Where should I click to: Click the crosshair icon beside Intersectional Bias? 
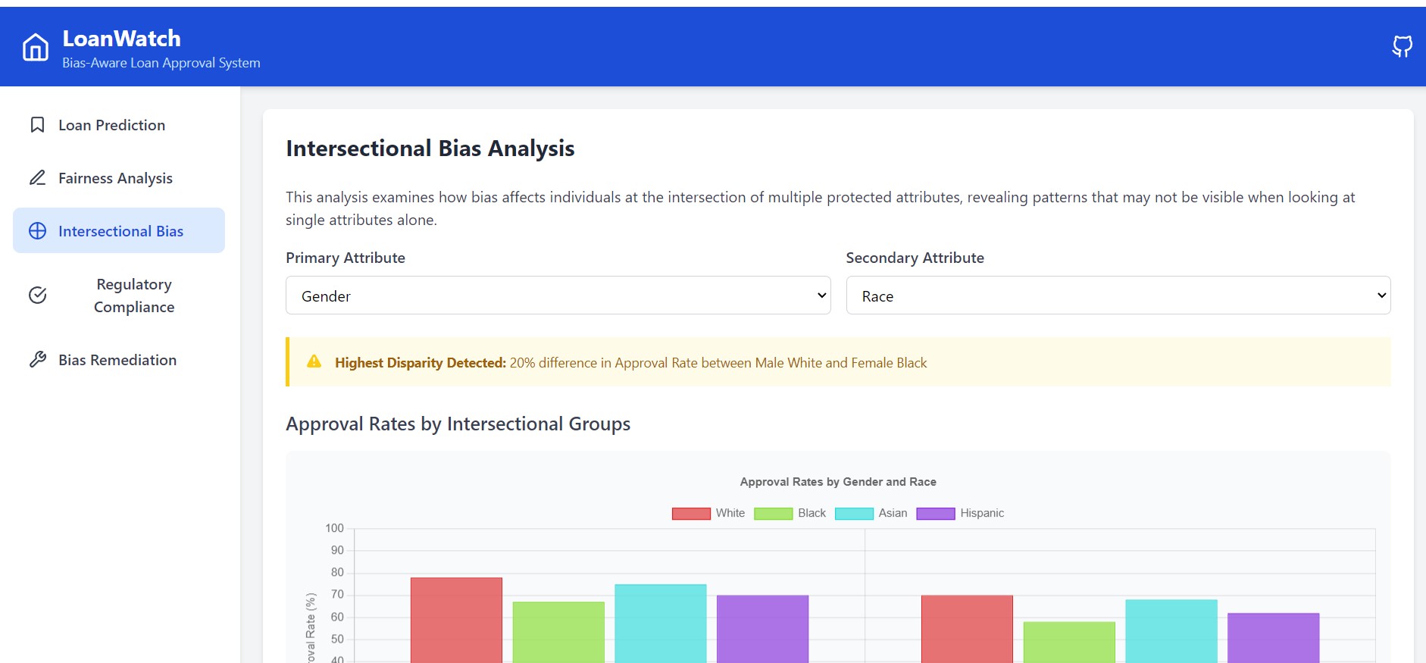[x=37, y=231]
